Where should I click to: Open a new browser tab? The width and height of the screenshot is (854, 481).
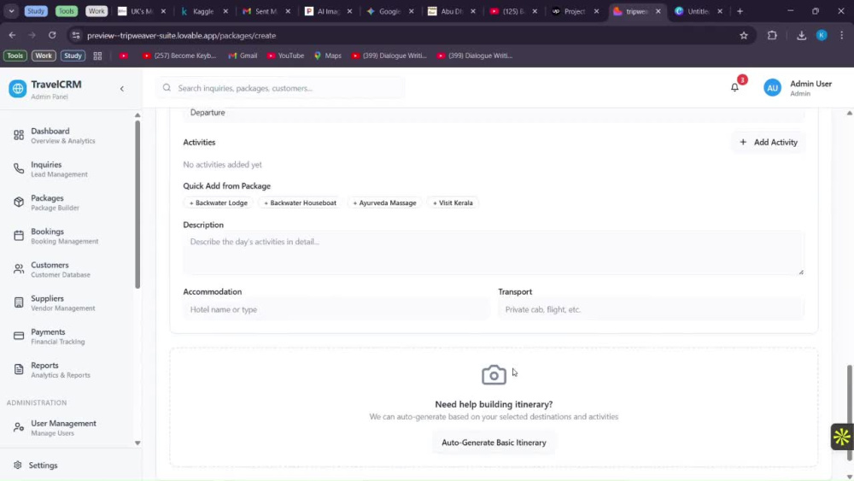[740, 11]
